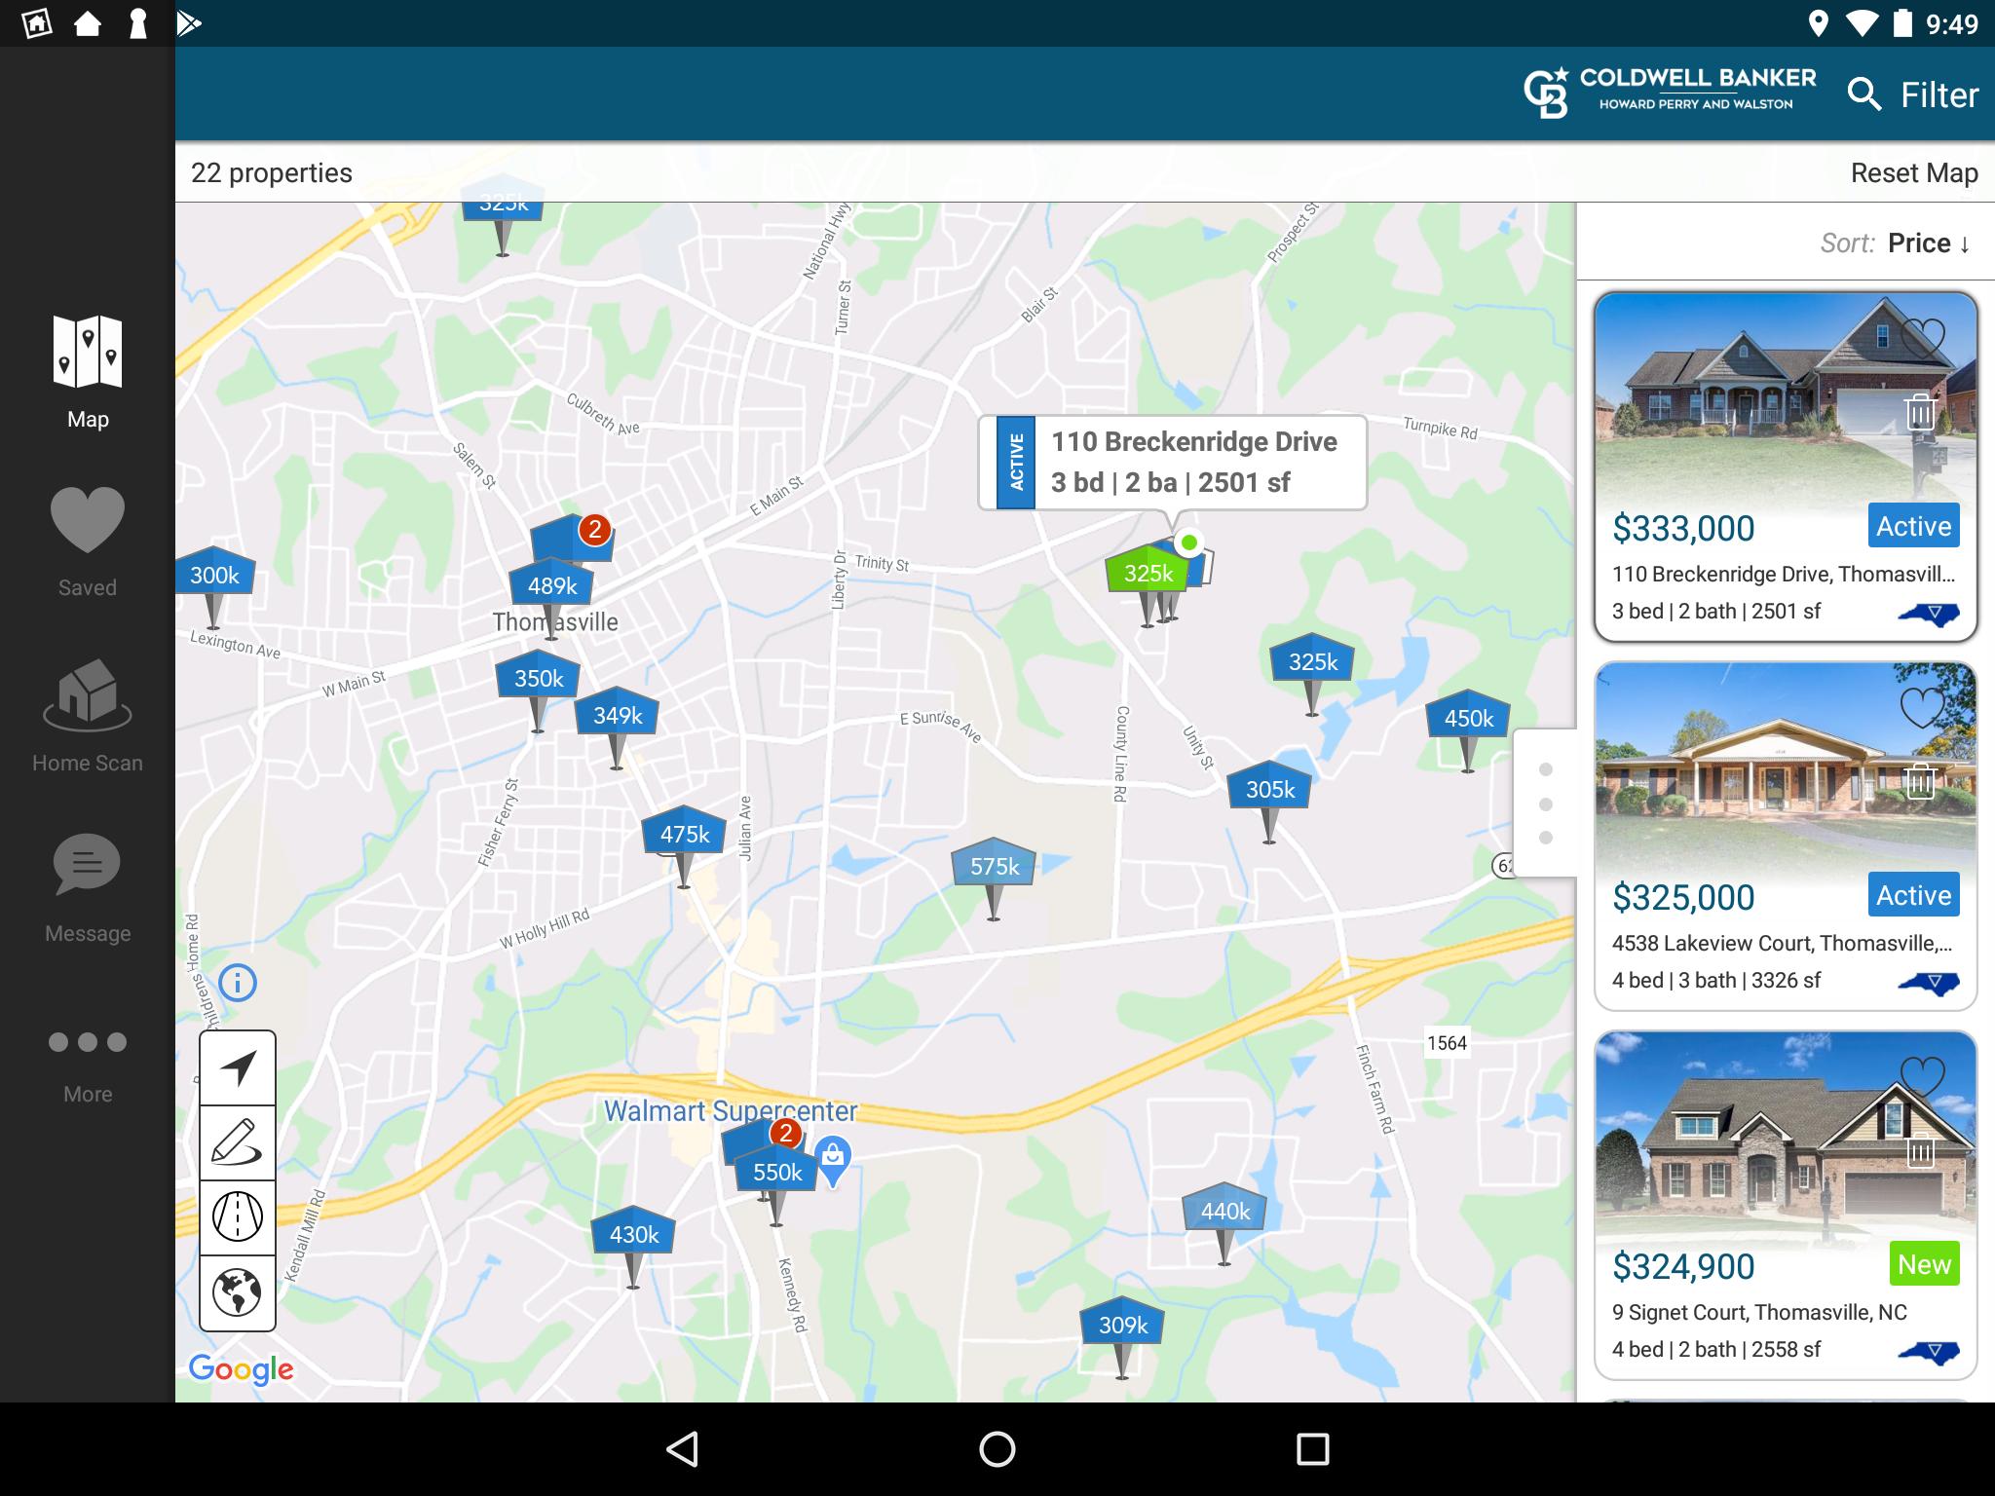Viewport: 1995px width, 1496px height.
Task: Select the 450k map pin
Action: click(x=1468, y=719)
